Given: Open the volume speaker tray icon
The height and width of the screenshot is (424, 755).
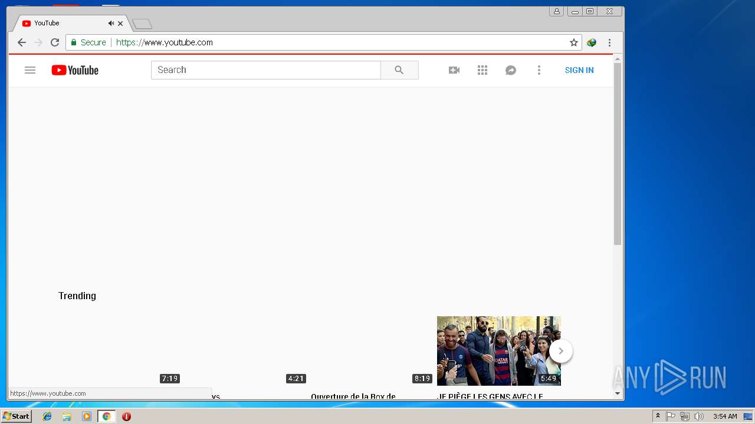Looking at the screenshot, I should pos(699,416).
